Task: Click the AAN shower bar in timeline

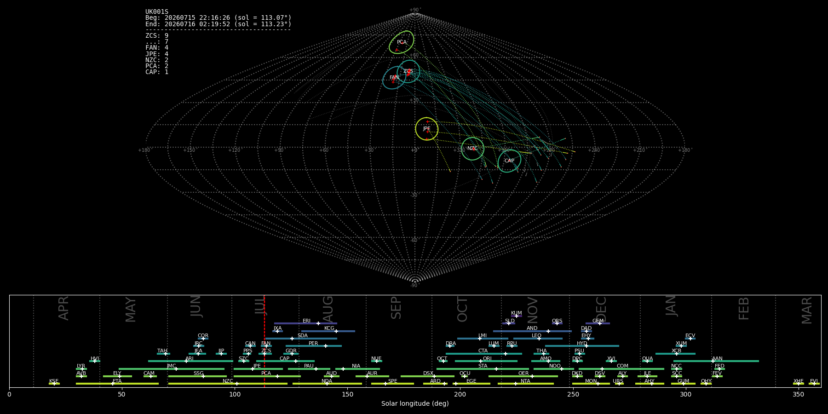Action: pos(716,361)
